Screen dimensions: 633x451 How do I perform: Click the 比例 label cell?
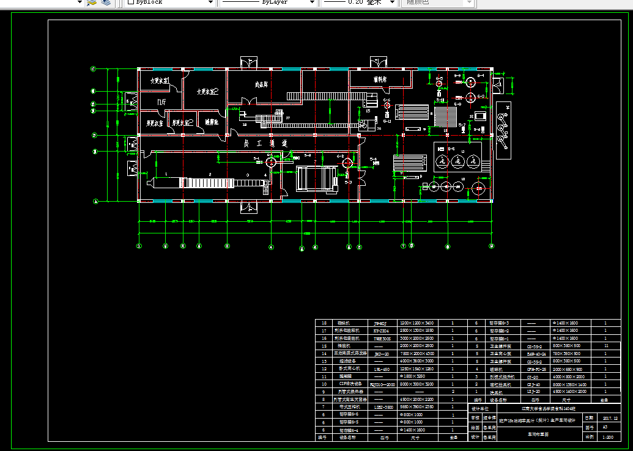point(589,436)
